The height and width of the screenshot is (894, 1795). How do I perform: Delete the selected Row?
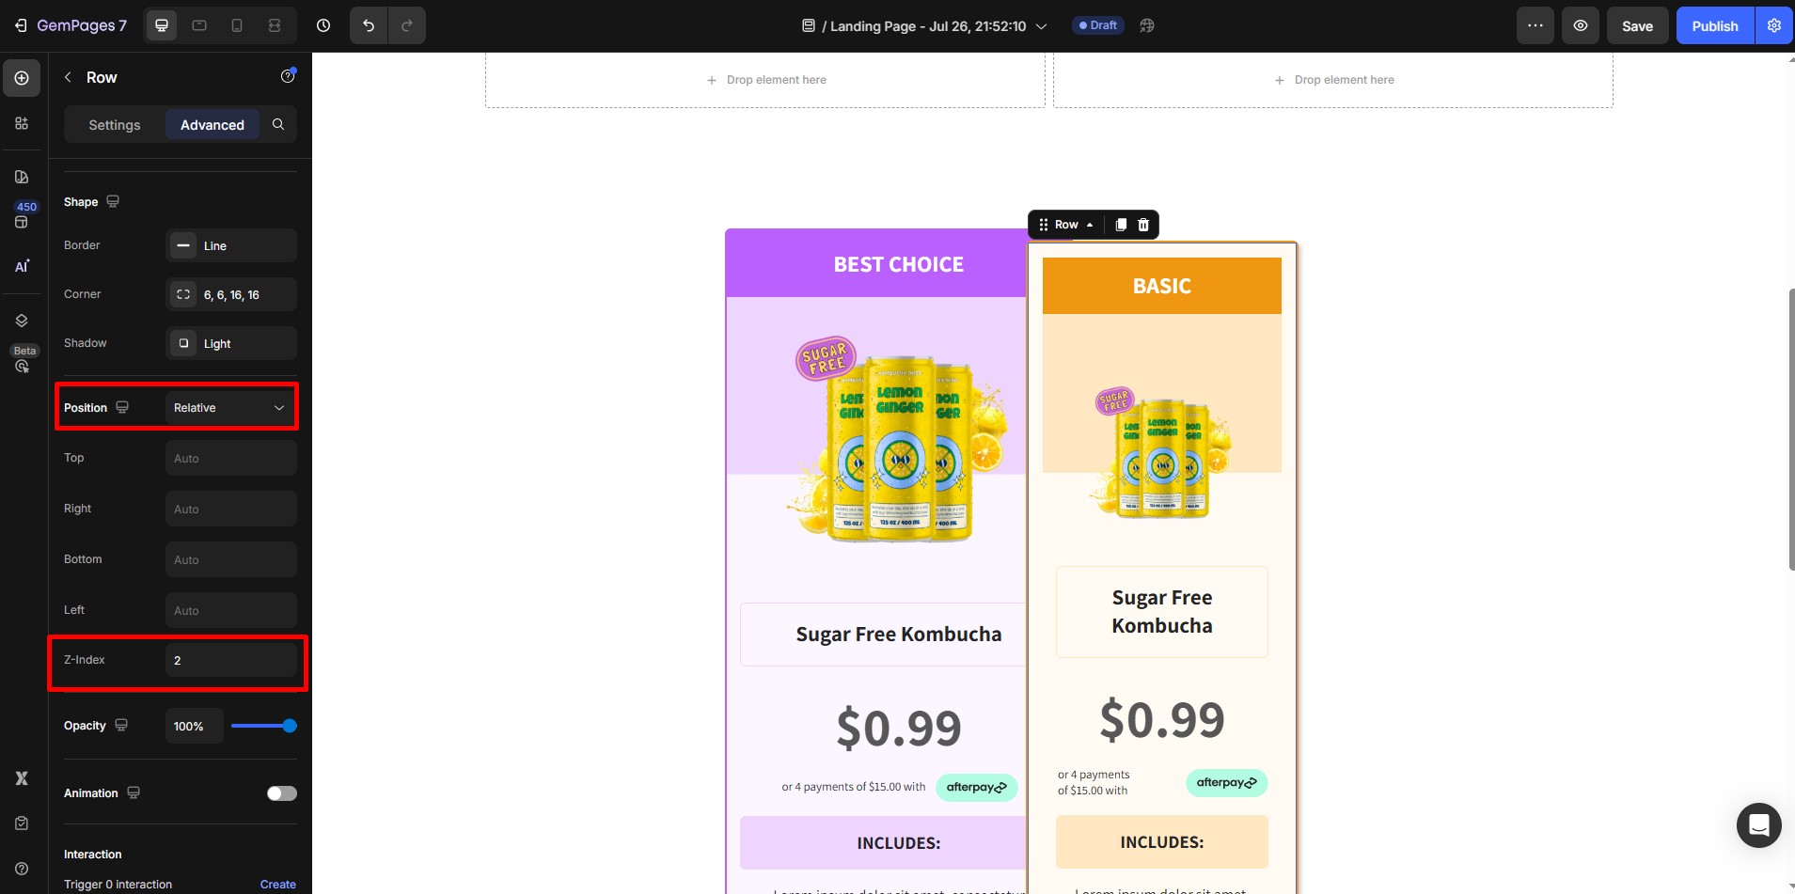click(x=1143, y=225)
